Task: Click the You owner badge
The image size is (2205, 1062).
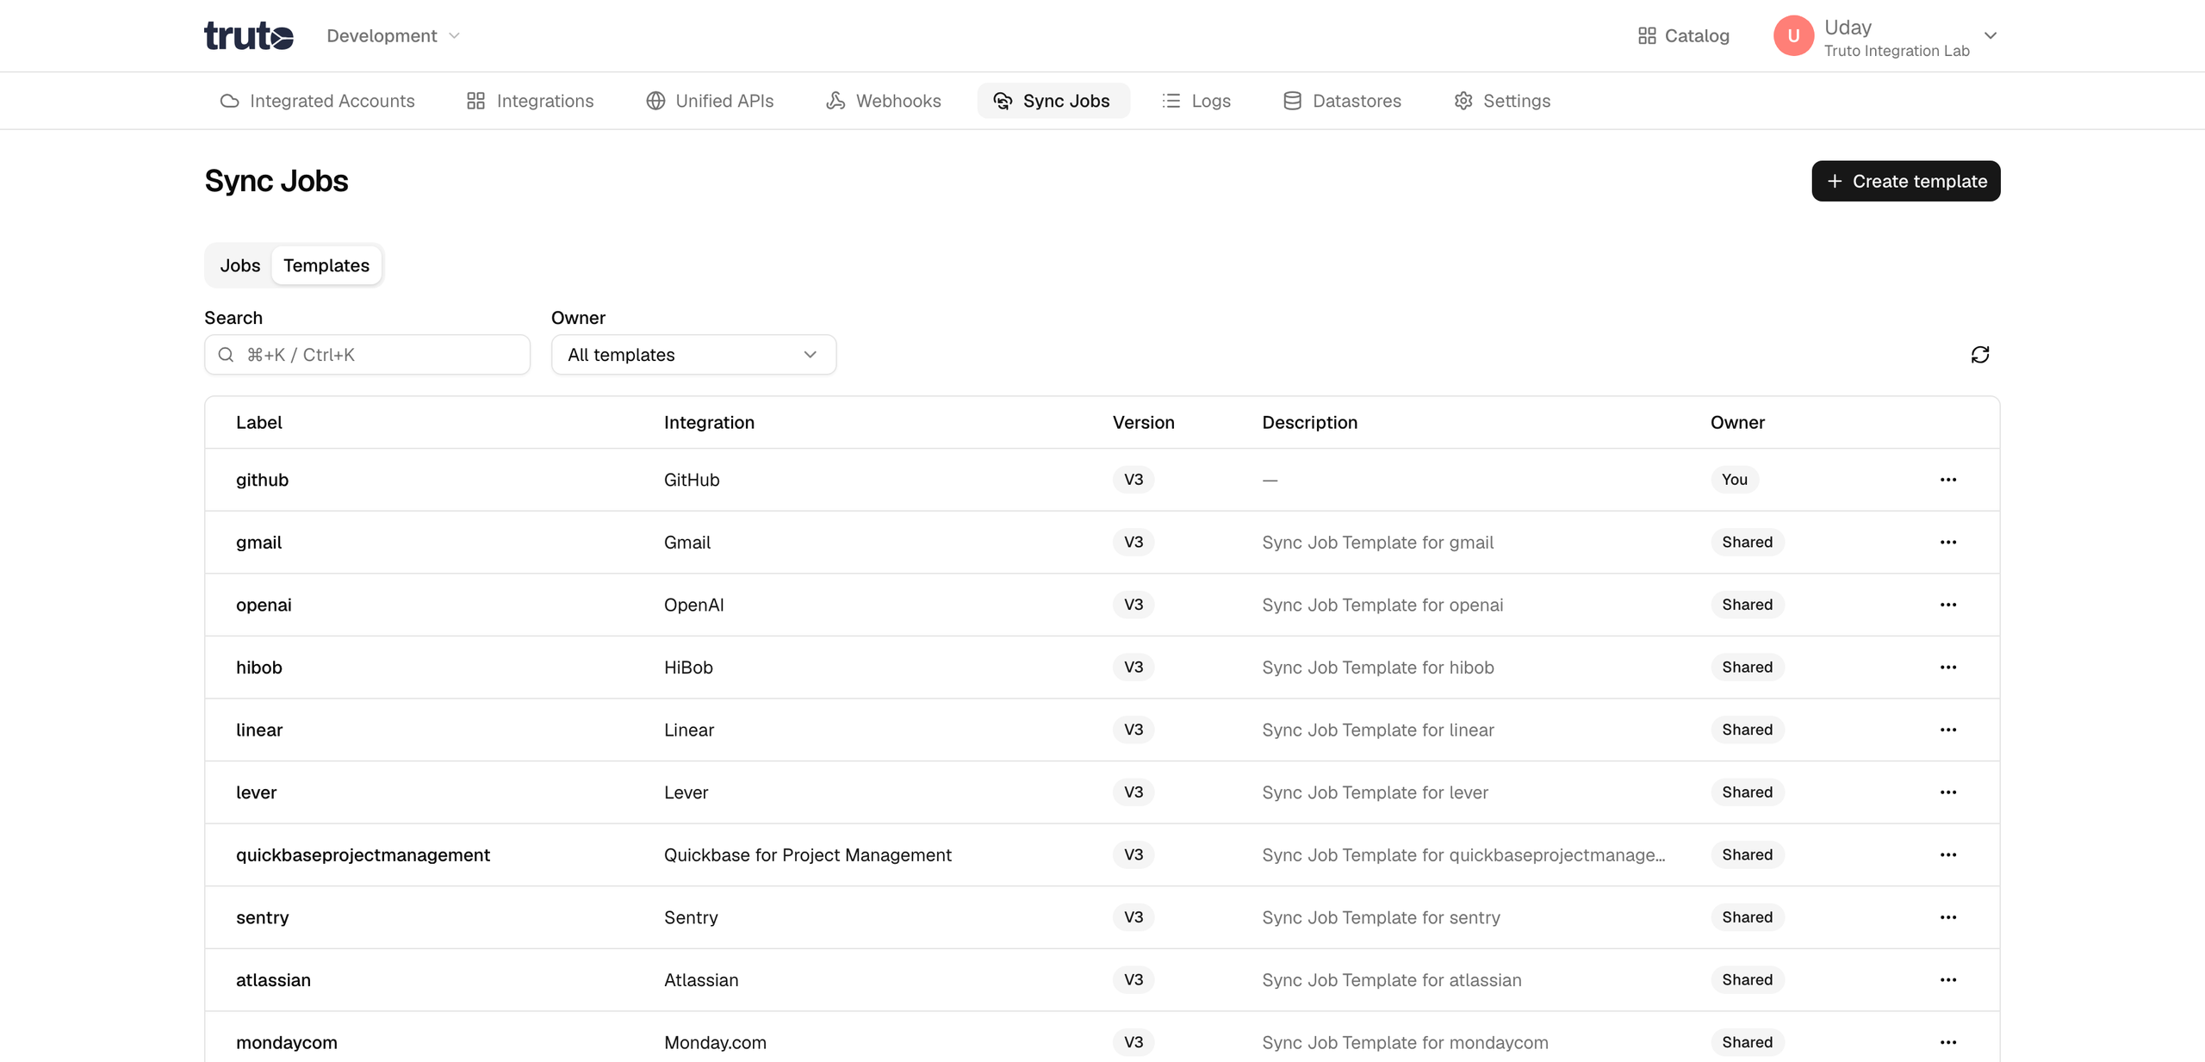Action: (1734, 480)
